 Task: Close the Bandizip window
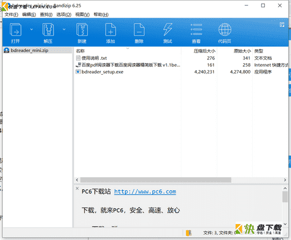pyautogui.click(x=280, y=6)
